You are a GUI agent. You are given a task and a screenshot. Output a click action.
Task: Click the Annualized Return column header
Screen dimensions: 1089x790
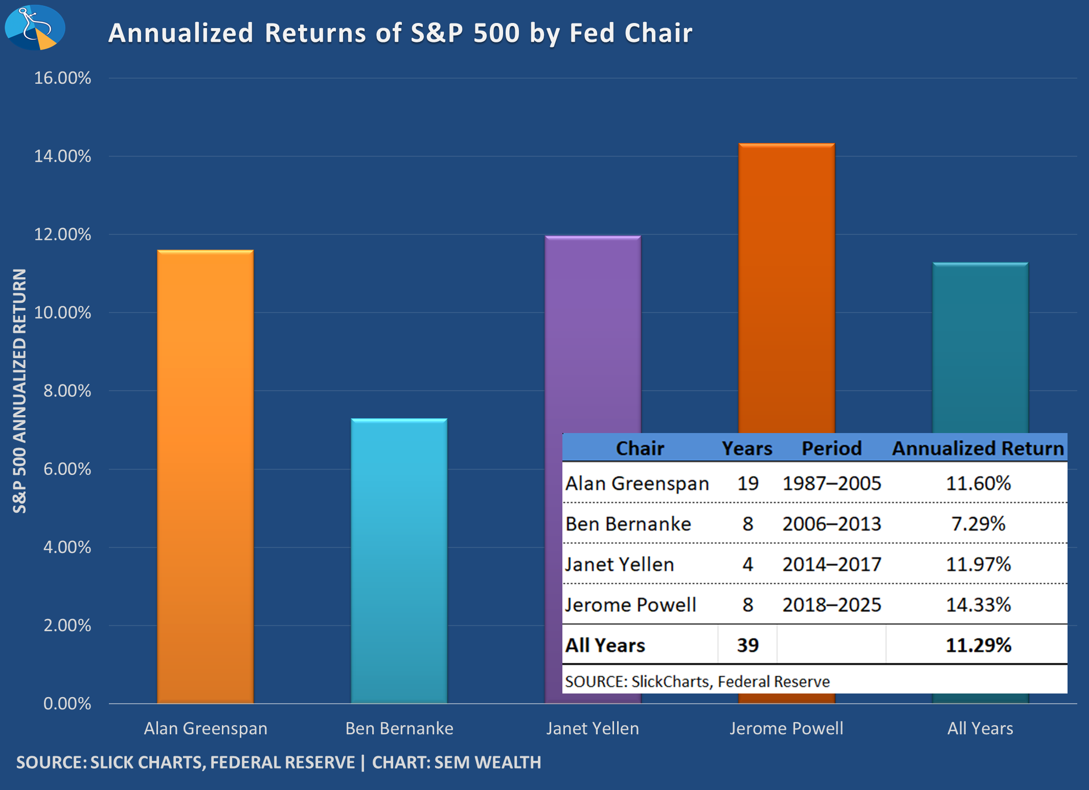click(x=978, y=448)
